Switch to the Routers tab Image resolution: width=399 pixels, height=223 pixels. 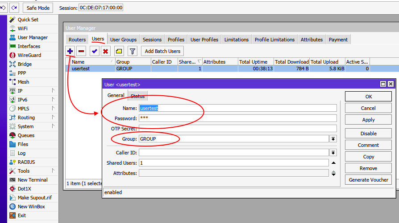pos(77,40)
